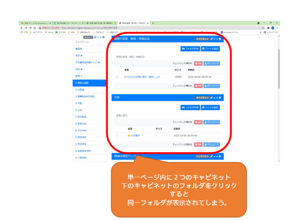Click link icon next to メニュー label
This screenshot has width=294, height=220.
click(x=95, y=37)
